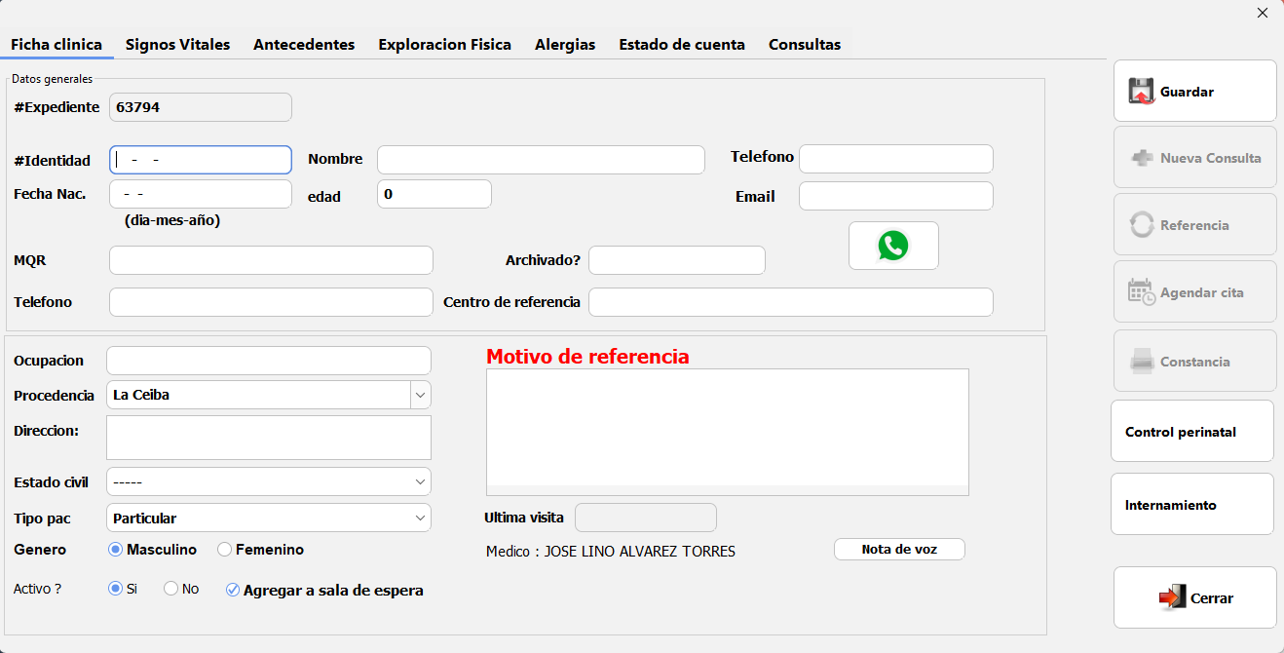The image size is (1284, 653).
Task: Click the WhatsApp icon button
Action: 893,246
